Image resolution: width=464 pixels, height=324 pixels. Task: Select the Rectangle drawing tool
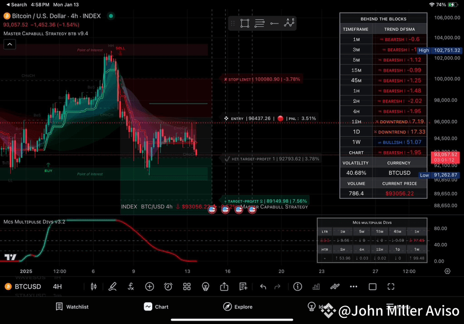point(245,23)
